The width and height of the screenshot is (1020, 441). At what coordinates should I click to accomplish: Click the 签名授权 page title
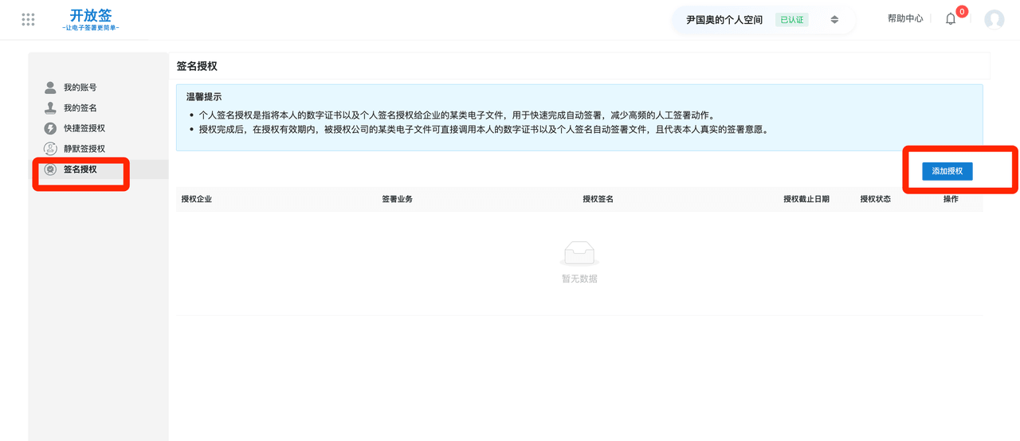pos(197,66)
